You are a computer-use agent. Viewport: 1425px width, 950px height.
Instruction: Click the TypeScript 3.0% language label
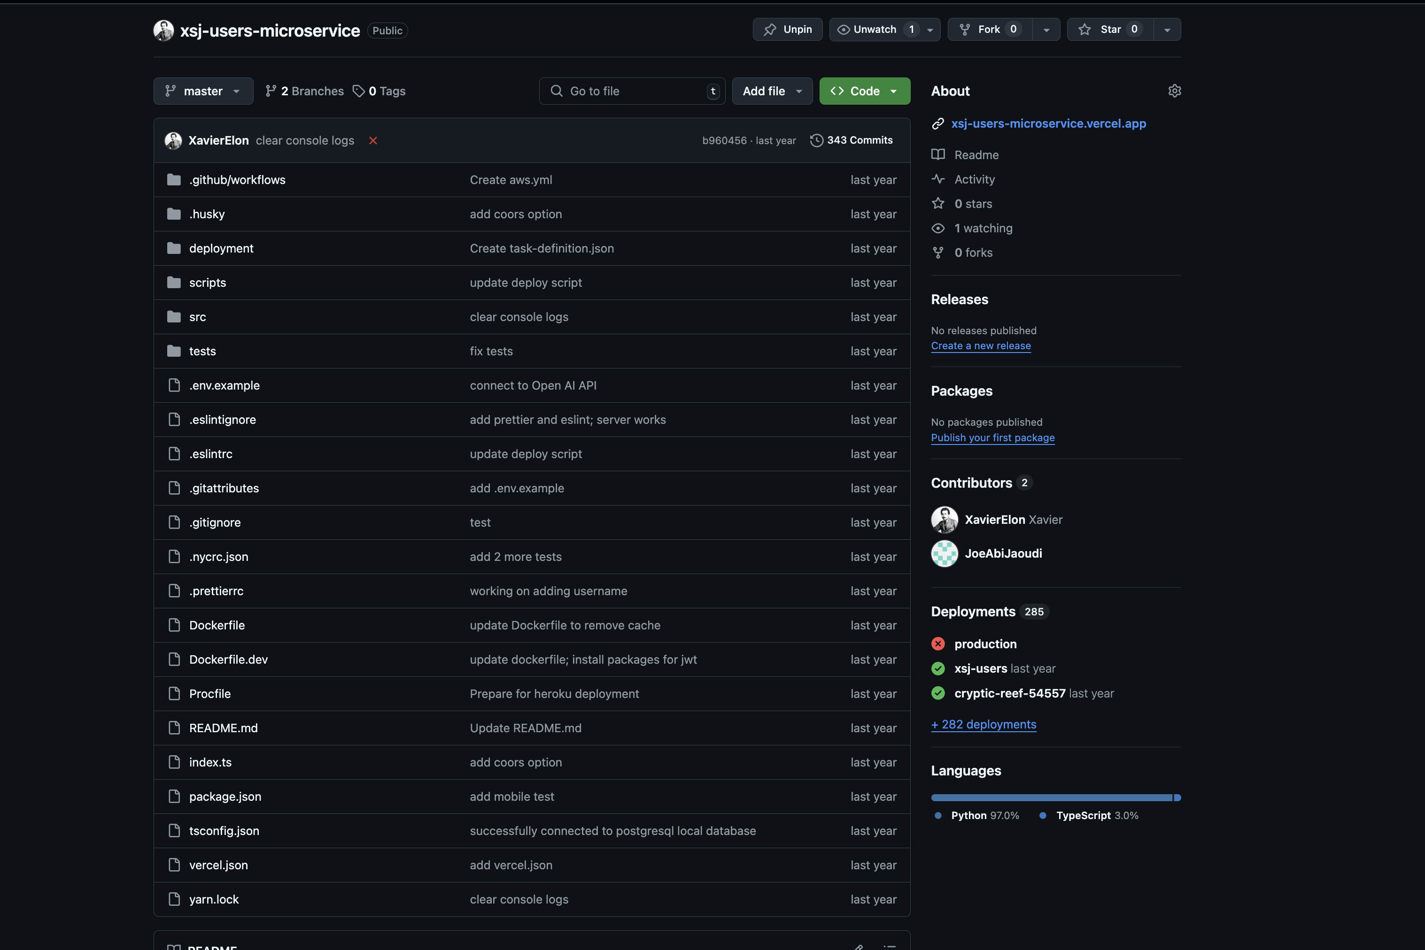[1089, 815]
